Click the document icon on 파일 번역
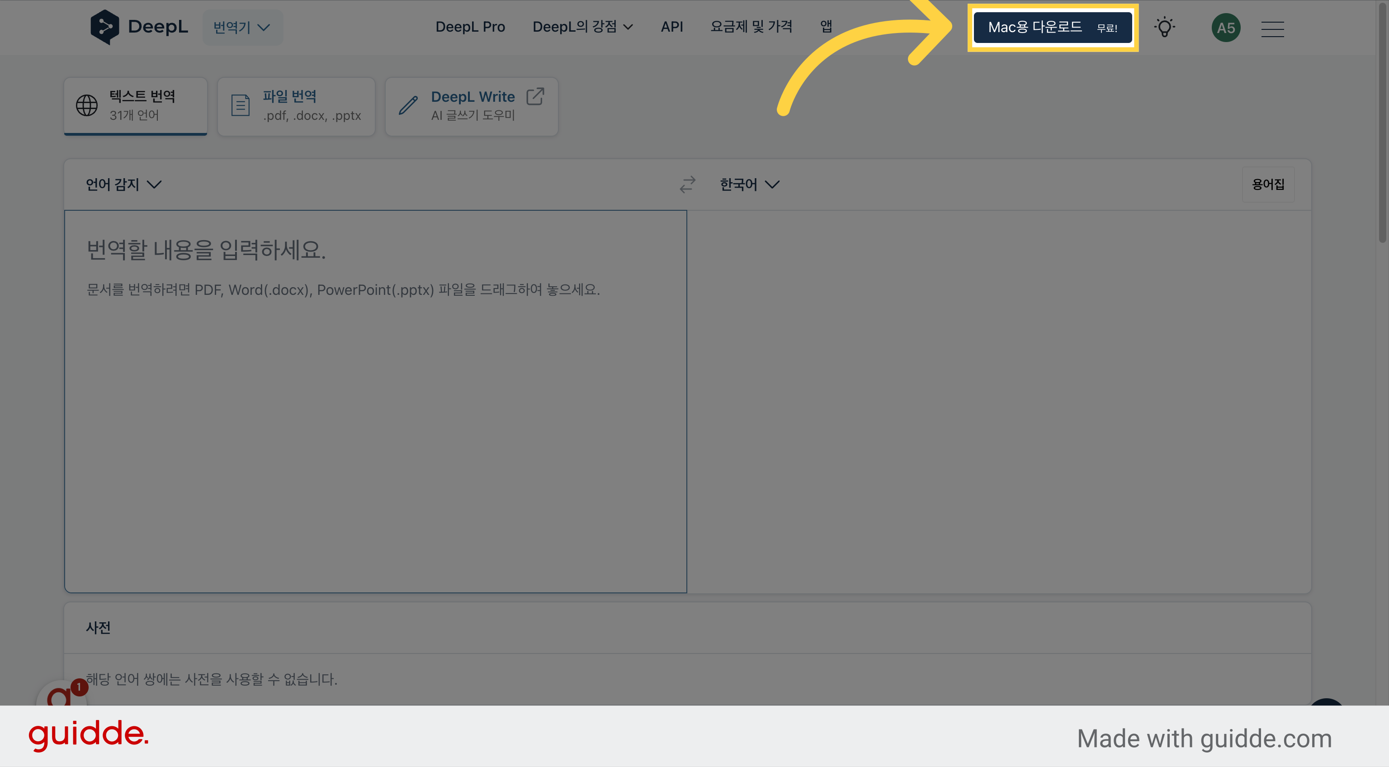 coord(241,105)
